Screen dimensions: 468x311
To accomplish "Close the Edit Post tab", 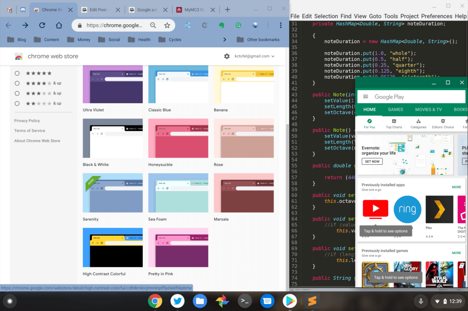I will pos(118,10).
